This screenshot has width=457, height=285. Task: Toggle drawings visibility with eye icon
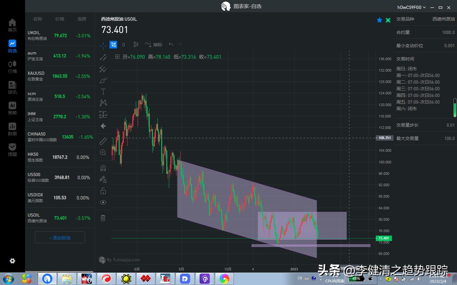103,202
